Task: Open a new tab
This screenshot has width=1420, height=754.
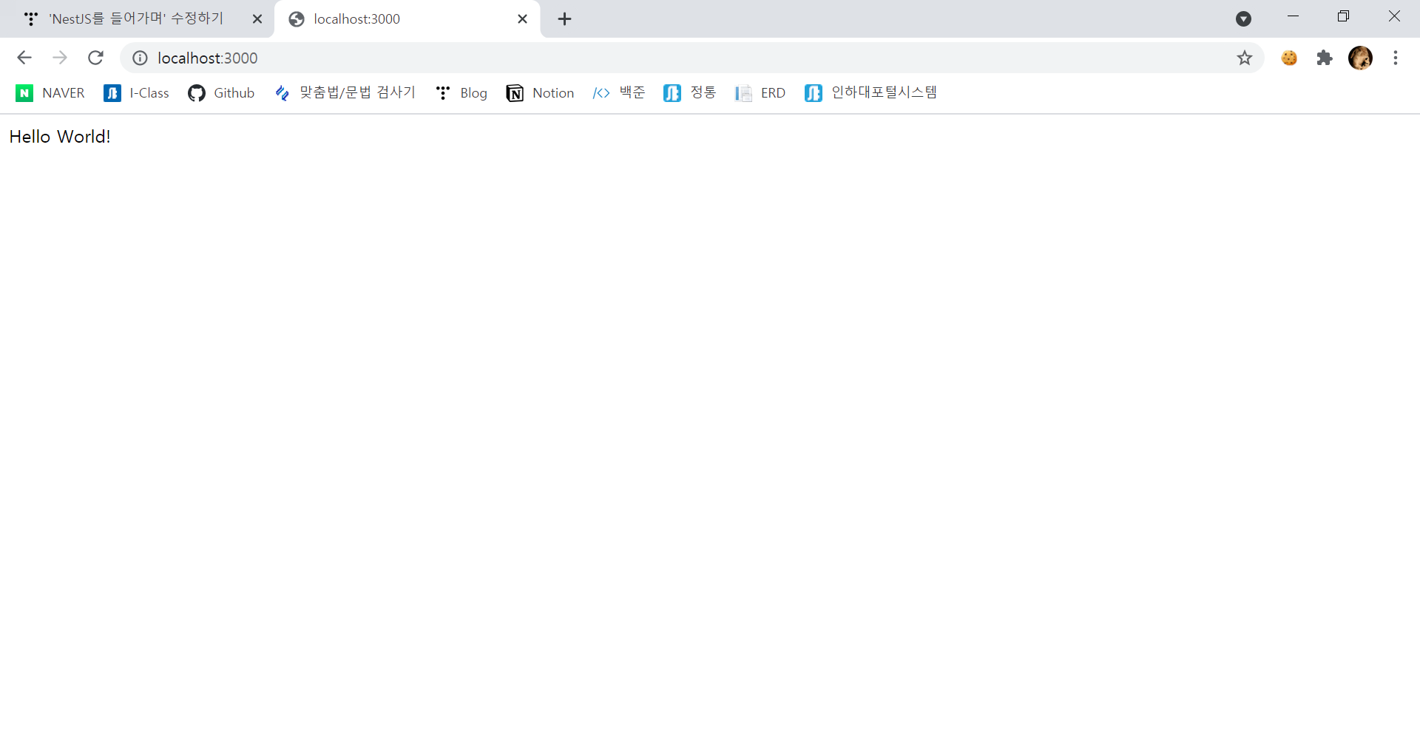Action: coord(564,19)
